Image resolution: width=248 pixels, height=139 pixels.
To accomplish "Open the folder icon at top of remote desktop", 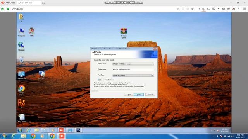I will pos(21,18).
